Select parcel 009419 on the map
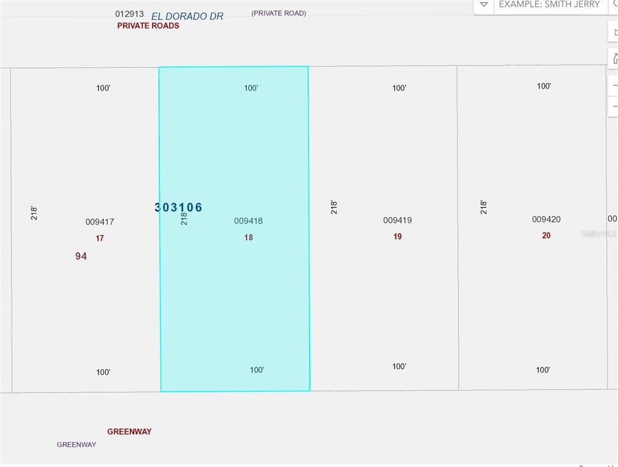This screenshot has height=467, width=618. pyautogui.click(x=397, y=220)
